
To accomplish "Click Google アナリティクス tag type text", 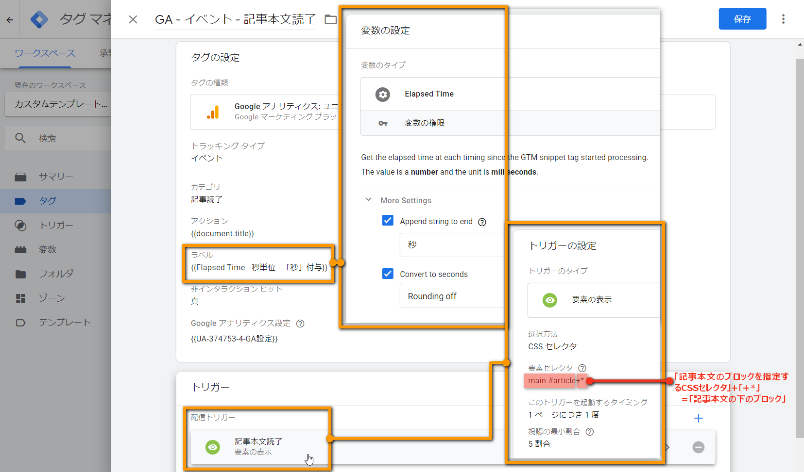I will (x=286, y=106).
